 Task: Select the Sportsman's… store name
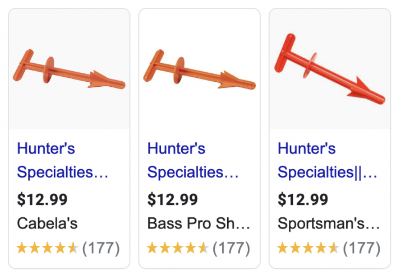tap(329, 223)
